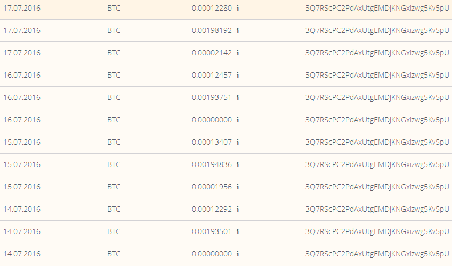Click wallet address in 0.00001956 row
The image size is (452, 266).
(377, 187)
